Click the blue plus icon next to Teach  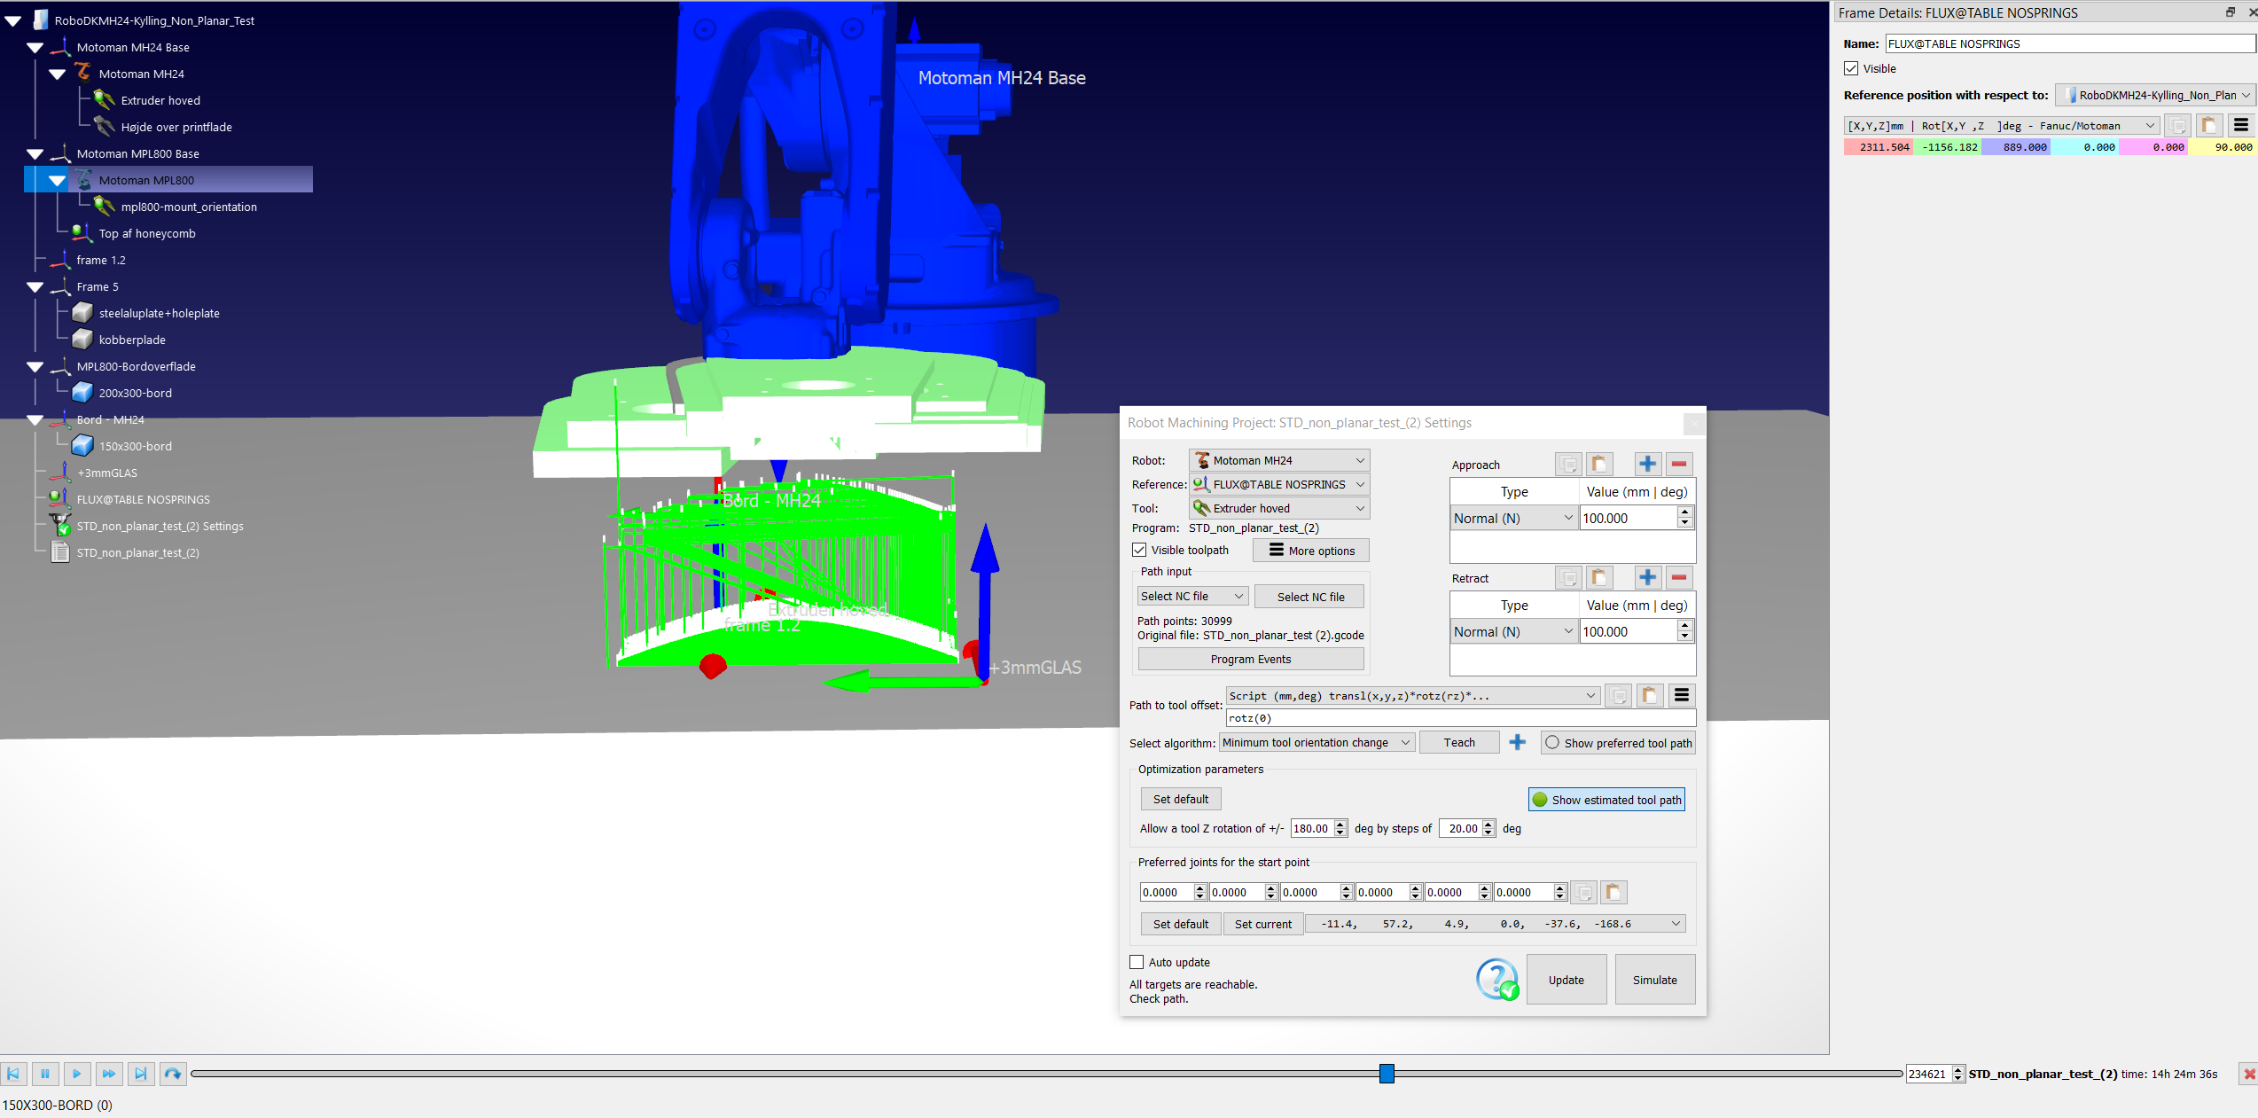pos(1517,742)
